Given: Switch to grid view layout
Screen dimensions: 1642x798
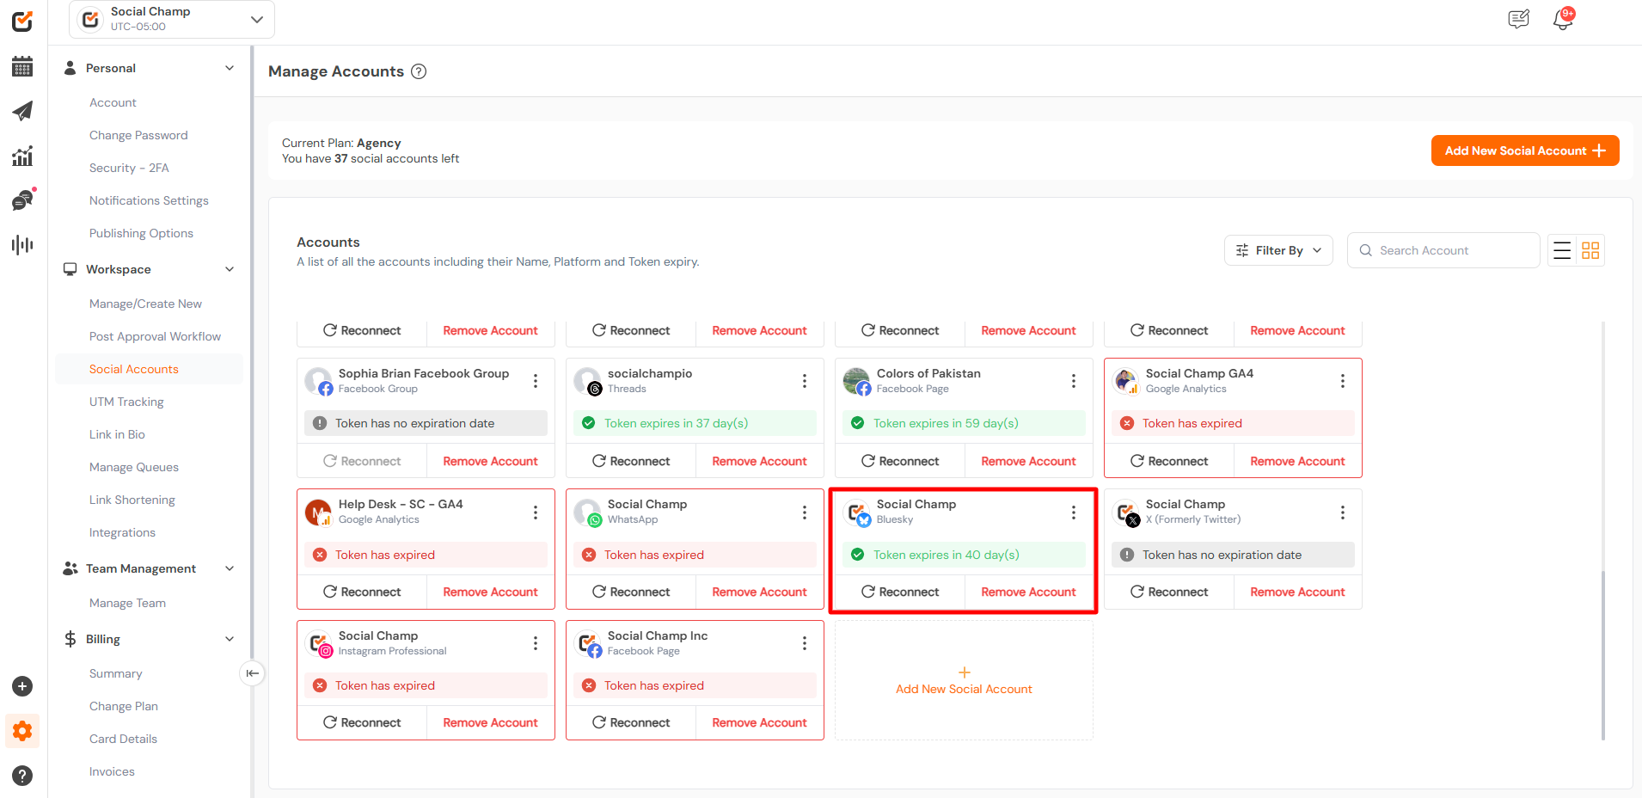Looking at the screenshot, I should [1590, 250].
